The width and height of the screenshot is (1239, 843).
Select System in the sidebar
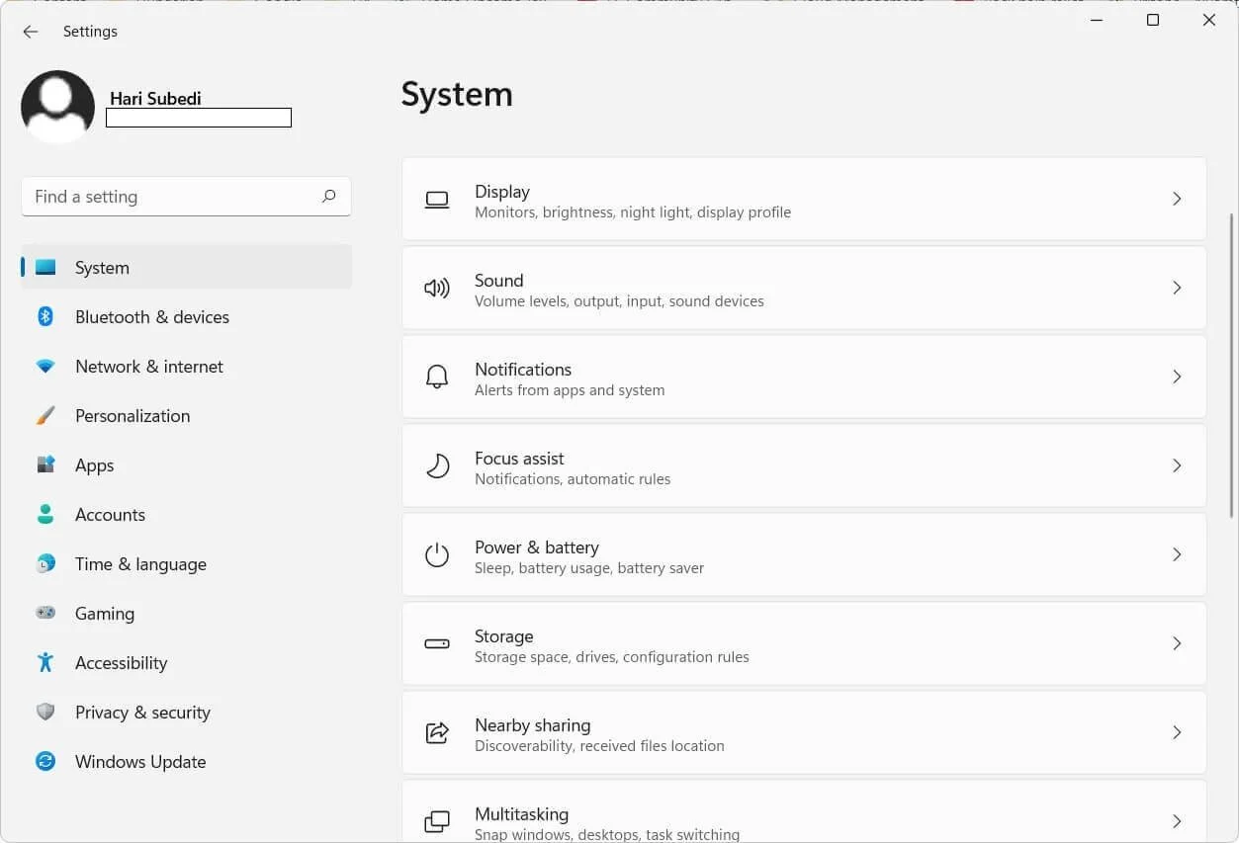click(x=102, y=267)
